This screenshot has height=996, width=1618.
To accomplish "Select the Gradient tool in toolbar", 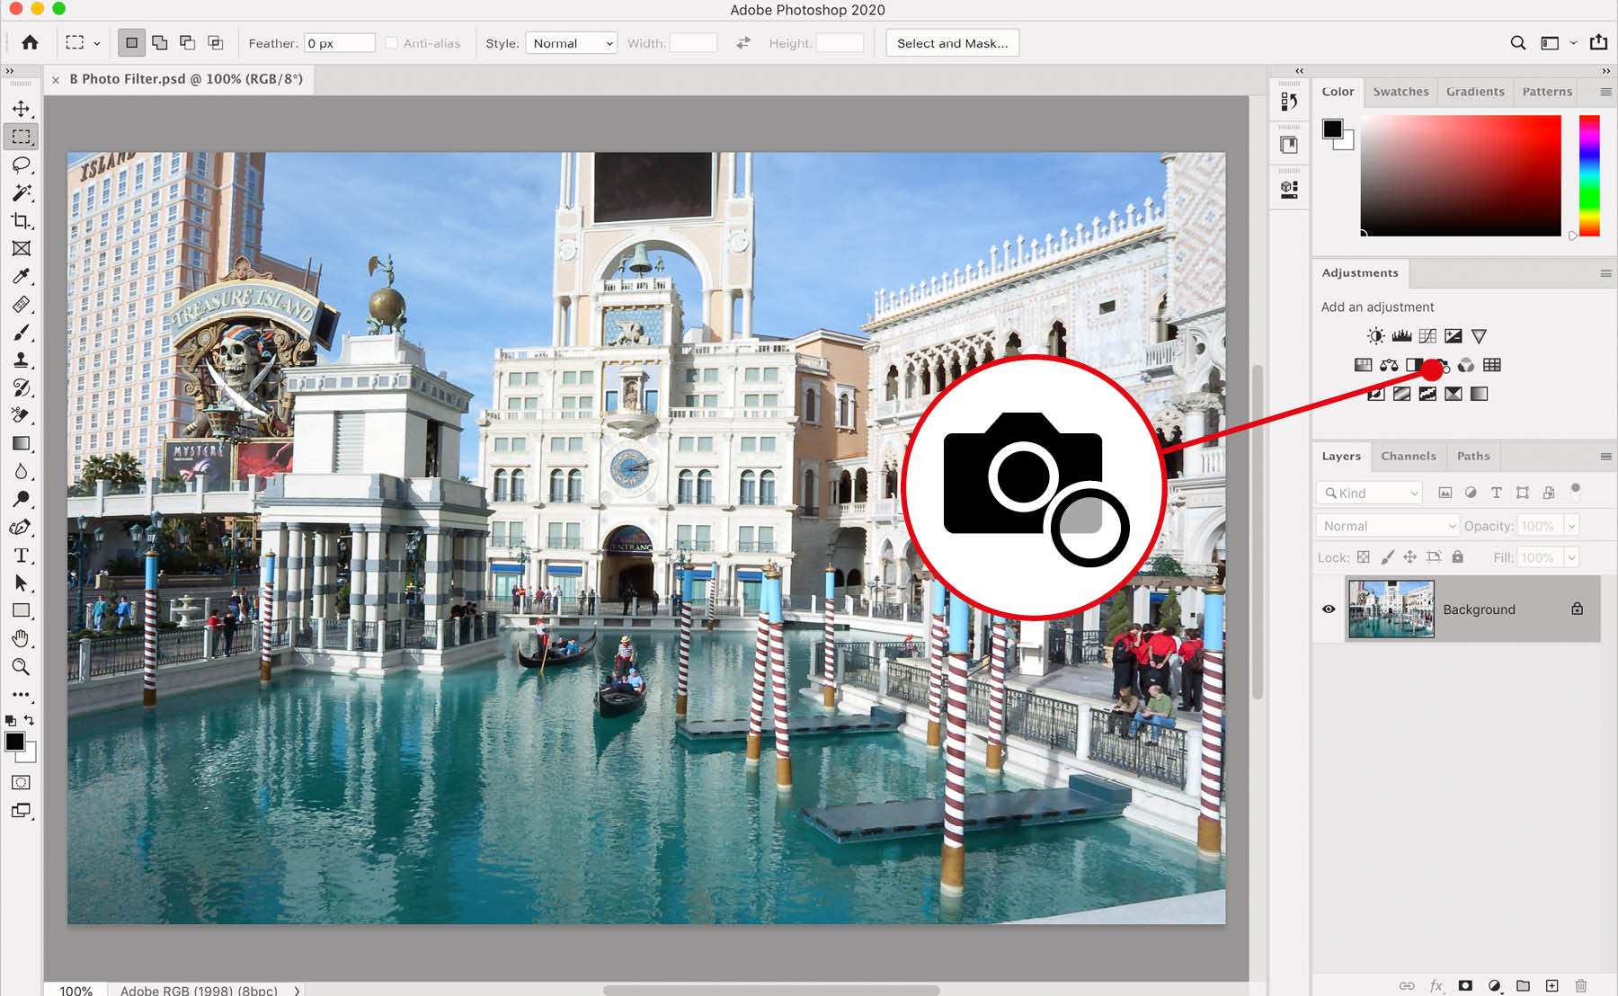I will coord(21,443).
